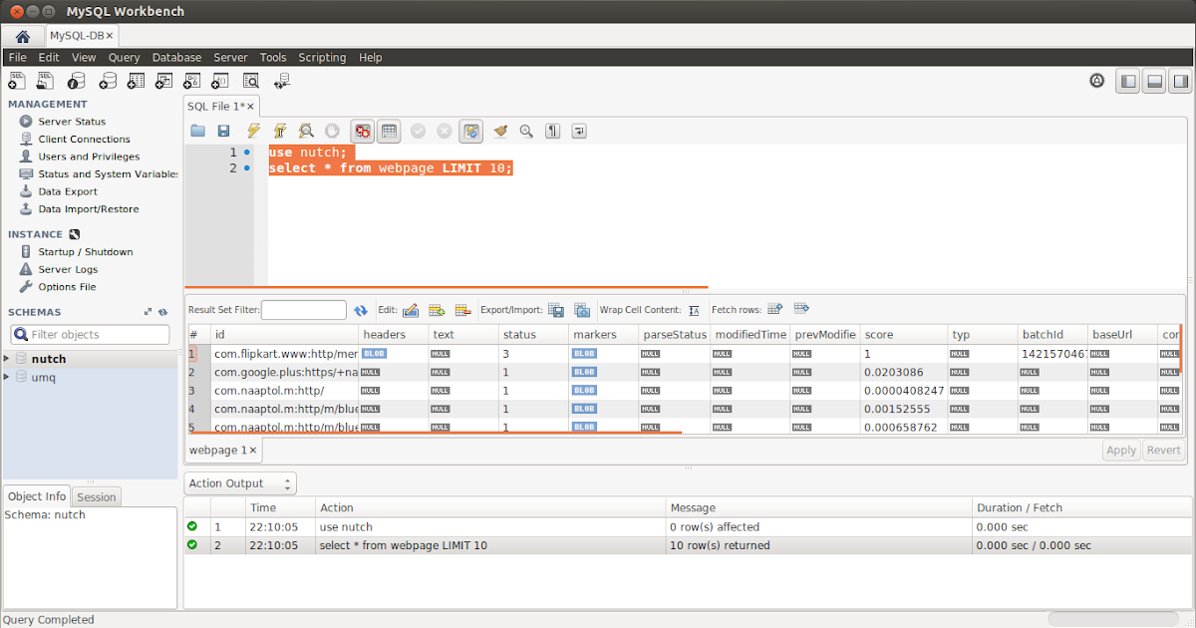This screenshot has width=1196, height=628.
Task: Toggle the result grid limit button
Action: pyautogui.click(x=389, y=131)
